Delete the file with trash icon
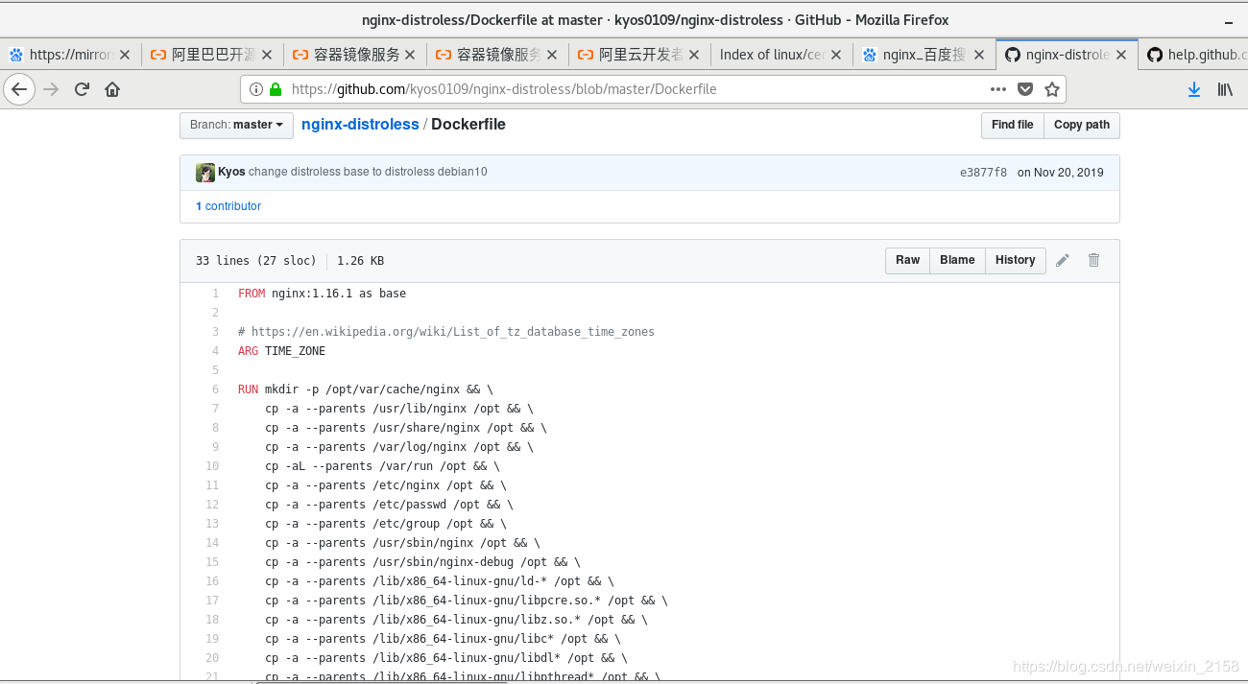The image size is (1248, 684). [1093, 260]
